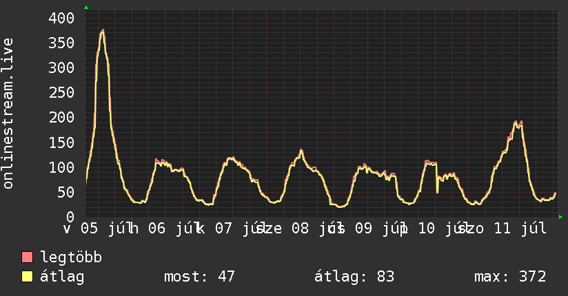The image size is (568, 296).
Task: Click the 'most: 47' statistic
Action: click(199, 277)
